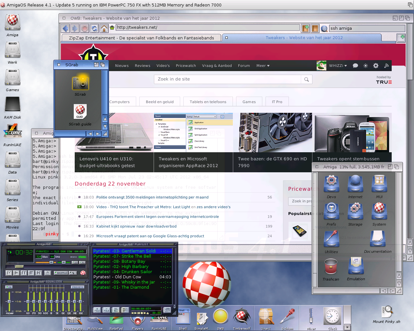This screenshot has width=414, height=331.
Task: Open equalizer PRESETS menu
Action: click(78, 287)
